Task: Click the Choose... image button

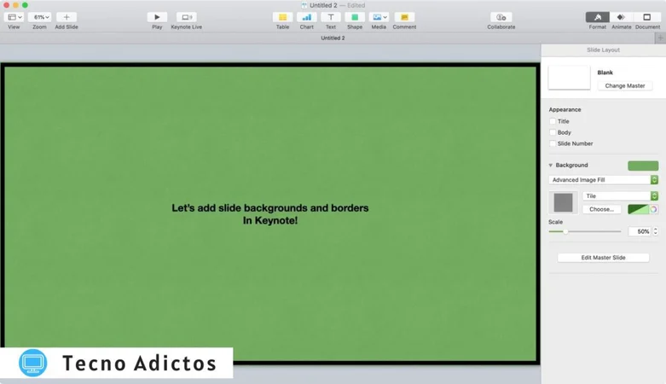Action: [601, 209]
